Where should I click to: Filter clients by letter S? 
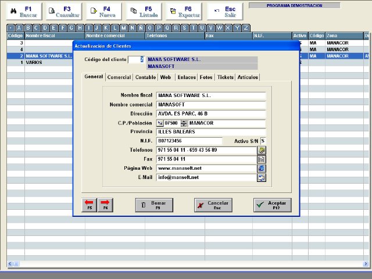(184, 28)
